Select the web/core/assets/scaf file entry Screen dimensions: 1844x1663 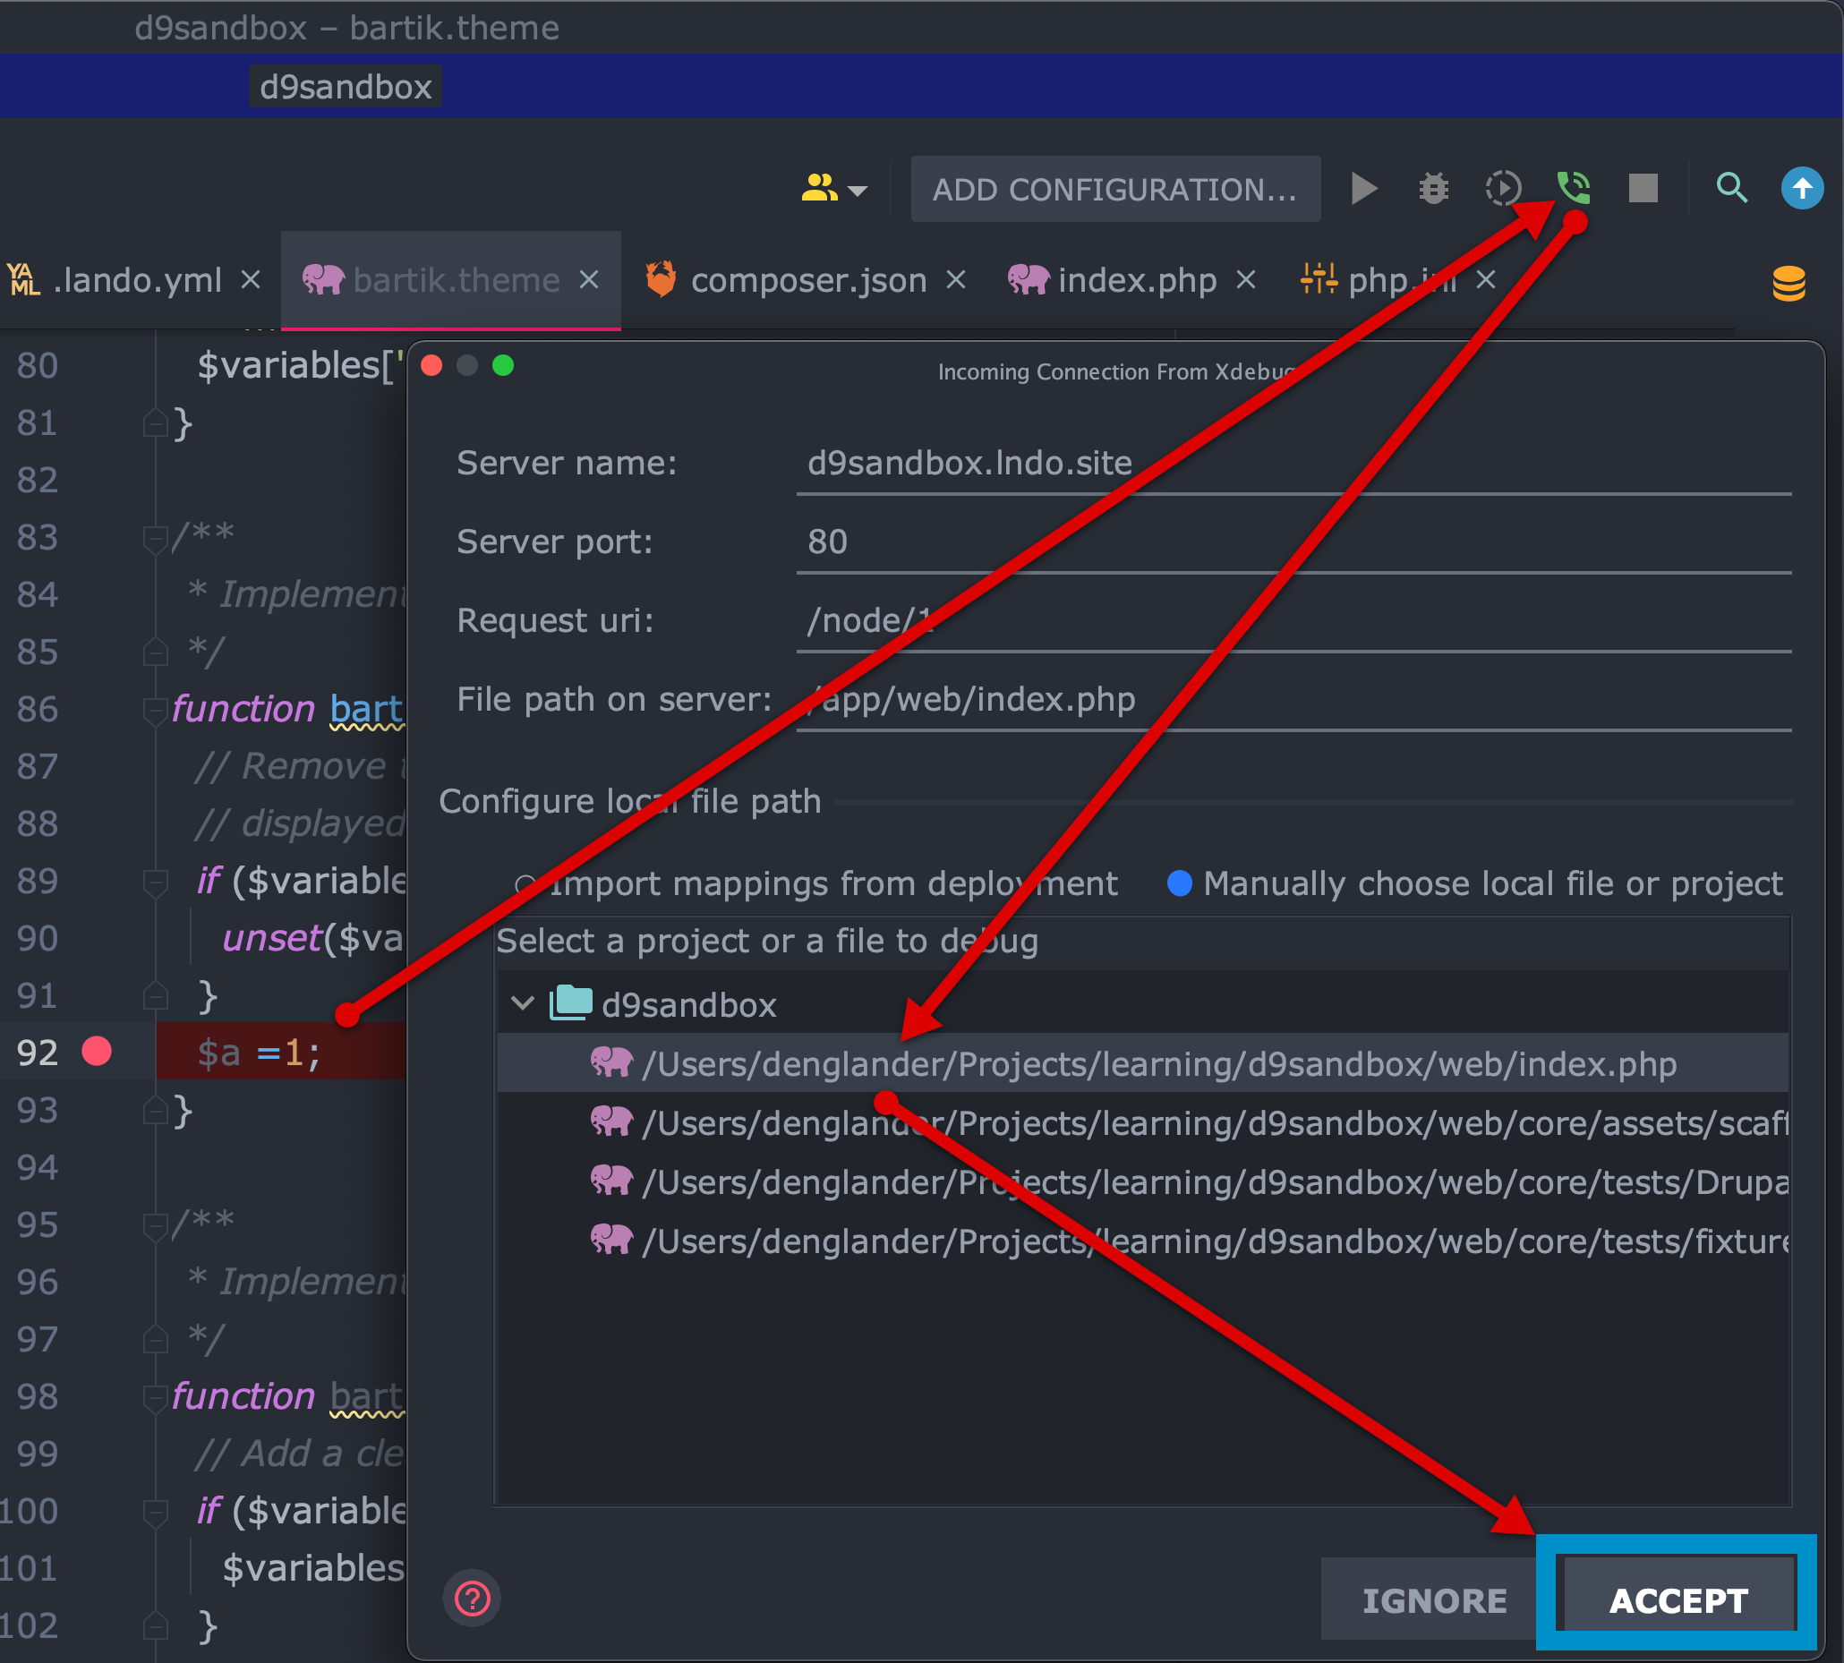point(1142,1123)
